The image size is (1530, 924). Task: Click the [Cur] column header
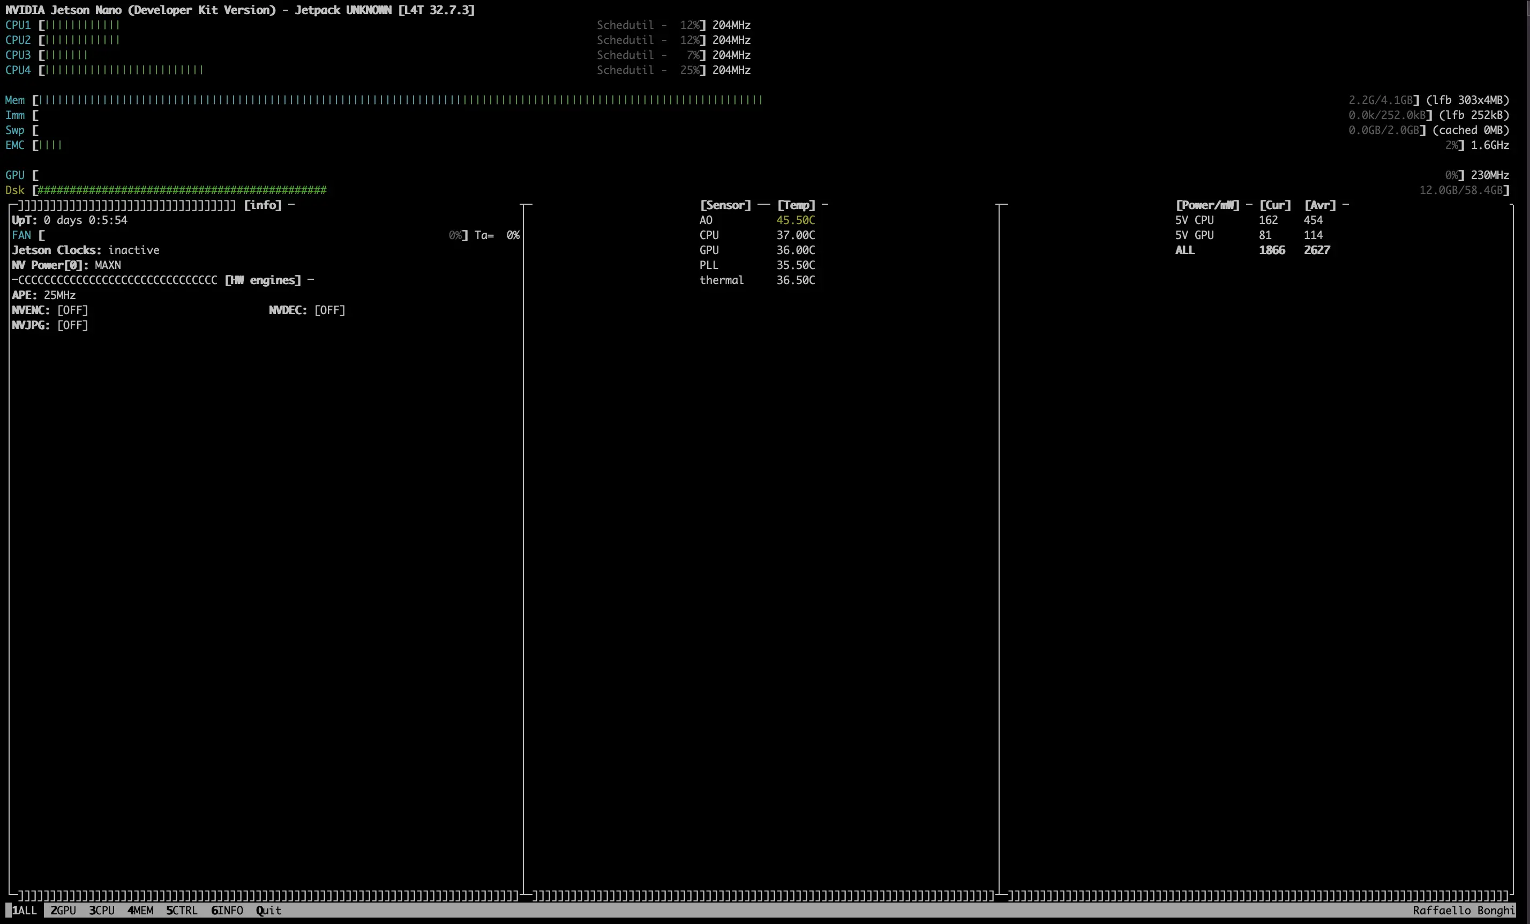[1275, 205]
